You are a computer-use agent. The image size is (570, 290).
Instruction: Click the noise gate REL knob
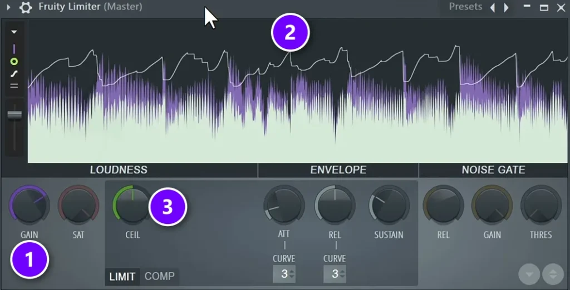[443, 206]
